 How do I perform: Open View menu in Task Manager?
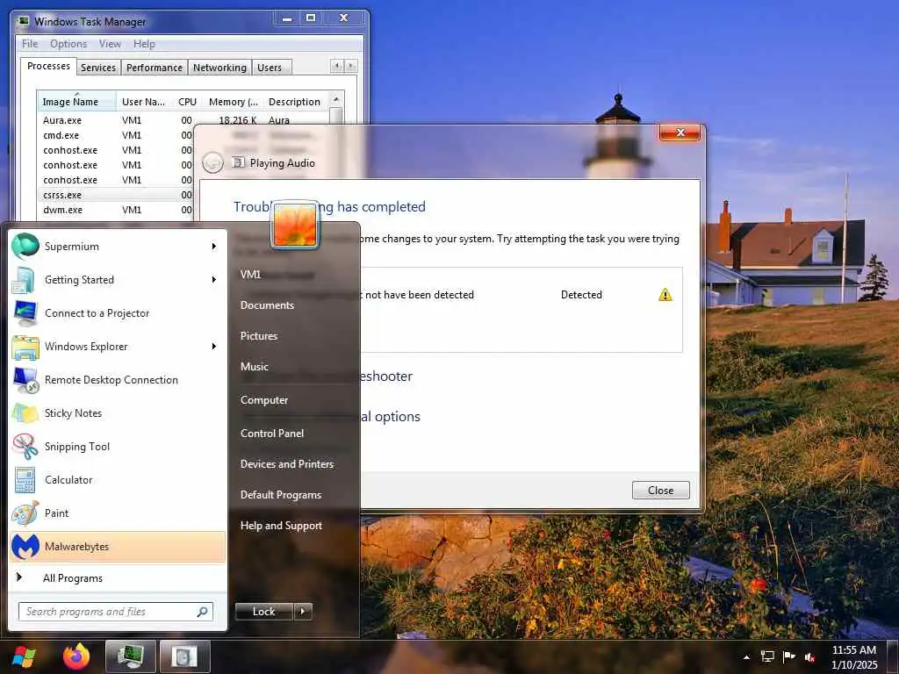110,44
